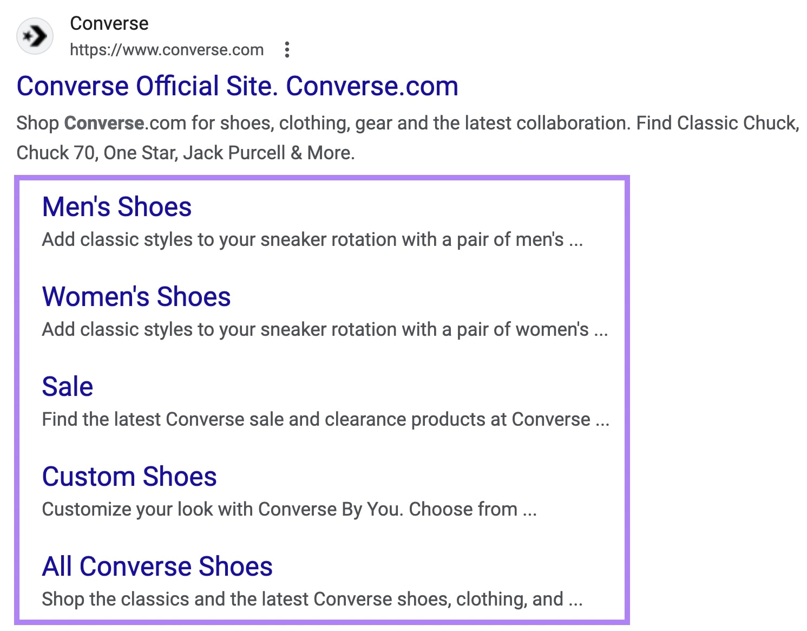The width and height of the screenshot is (807, 631).
Task: Click the women's sneaker rotation description text
Action: tap(325, 329)
